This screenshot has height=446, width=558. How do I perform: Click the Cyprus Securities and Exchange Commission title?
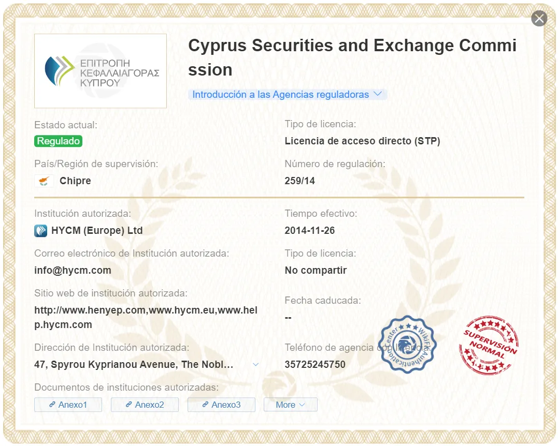pyautogui.click(x=352, y=57)
